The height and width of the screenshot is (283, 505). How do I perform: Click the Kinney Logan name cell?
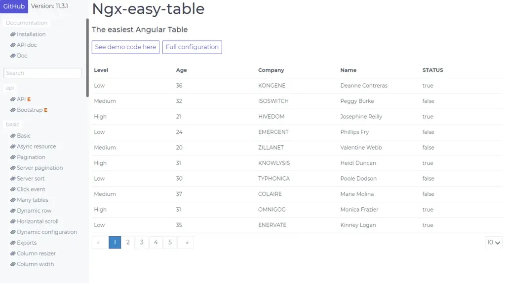pos(358,225)
